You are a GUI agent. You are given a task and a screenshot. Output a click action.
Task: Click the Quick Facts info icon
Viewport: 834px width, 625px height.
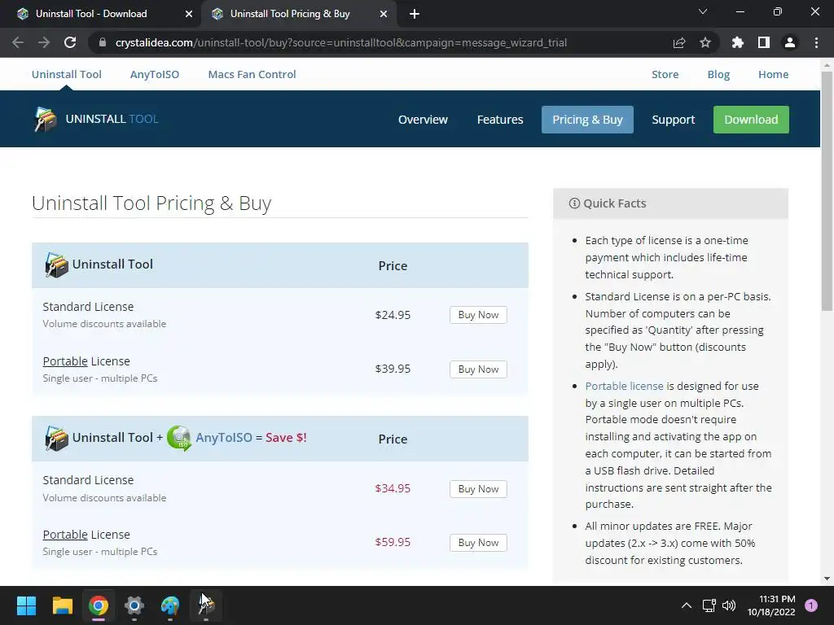pyautogui.click(x=574, y=203)
